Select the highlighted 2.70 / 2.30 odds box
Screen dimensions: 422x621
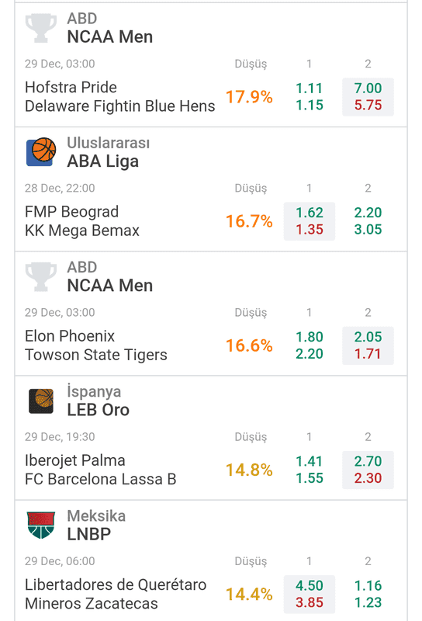click(x=368, y=470)
